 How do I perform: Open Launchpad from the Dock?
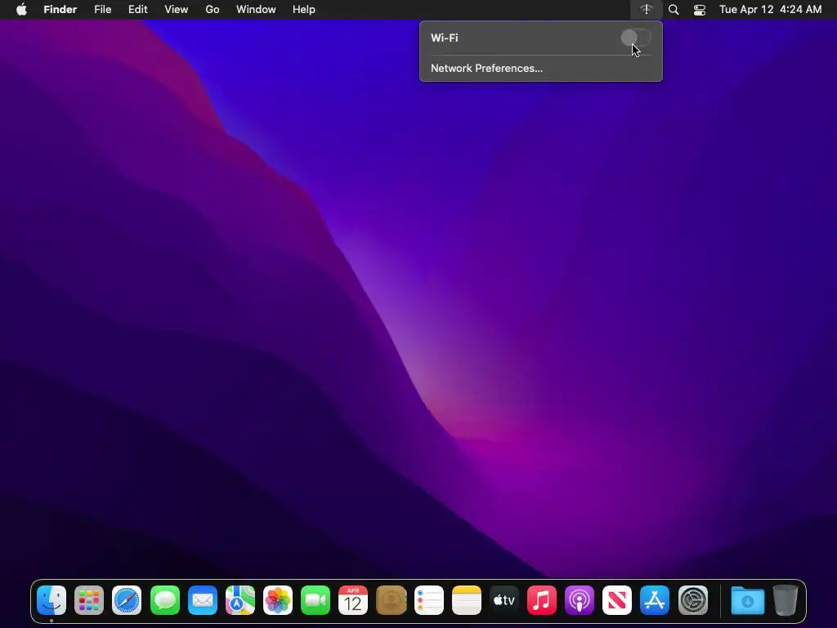pos(89,600)
